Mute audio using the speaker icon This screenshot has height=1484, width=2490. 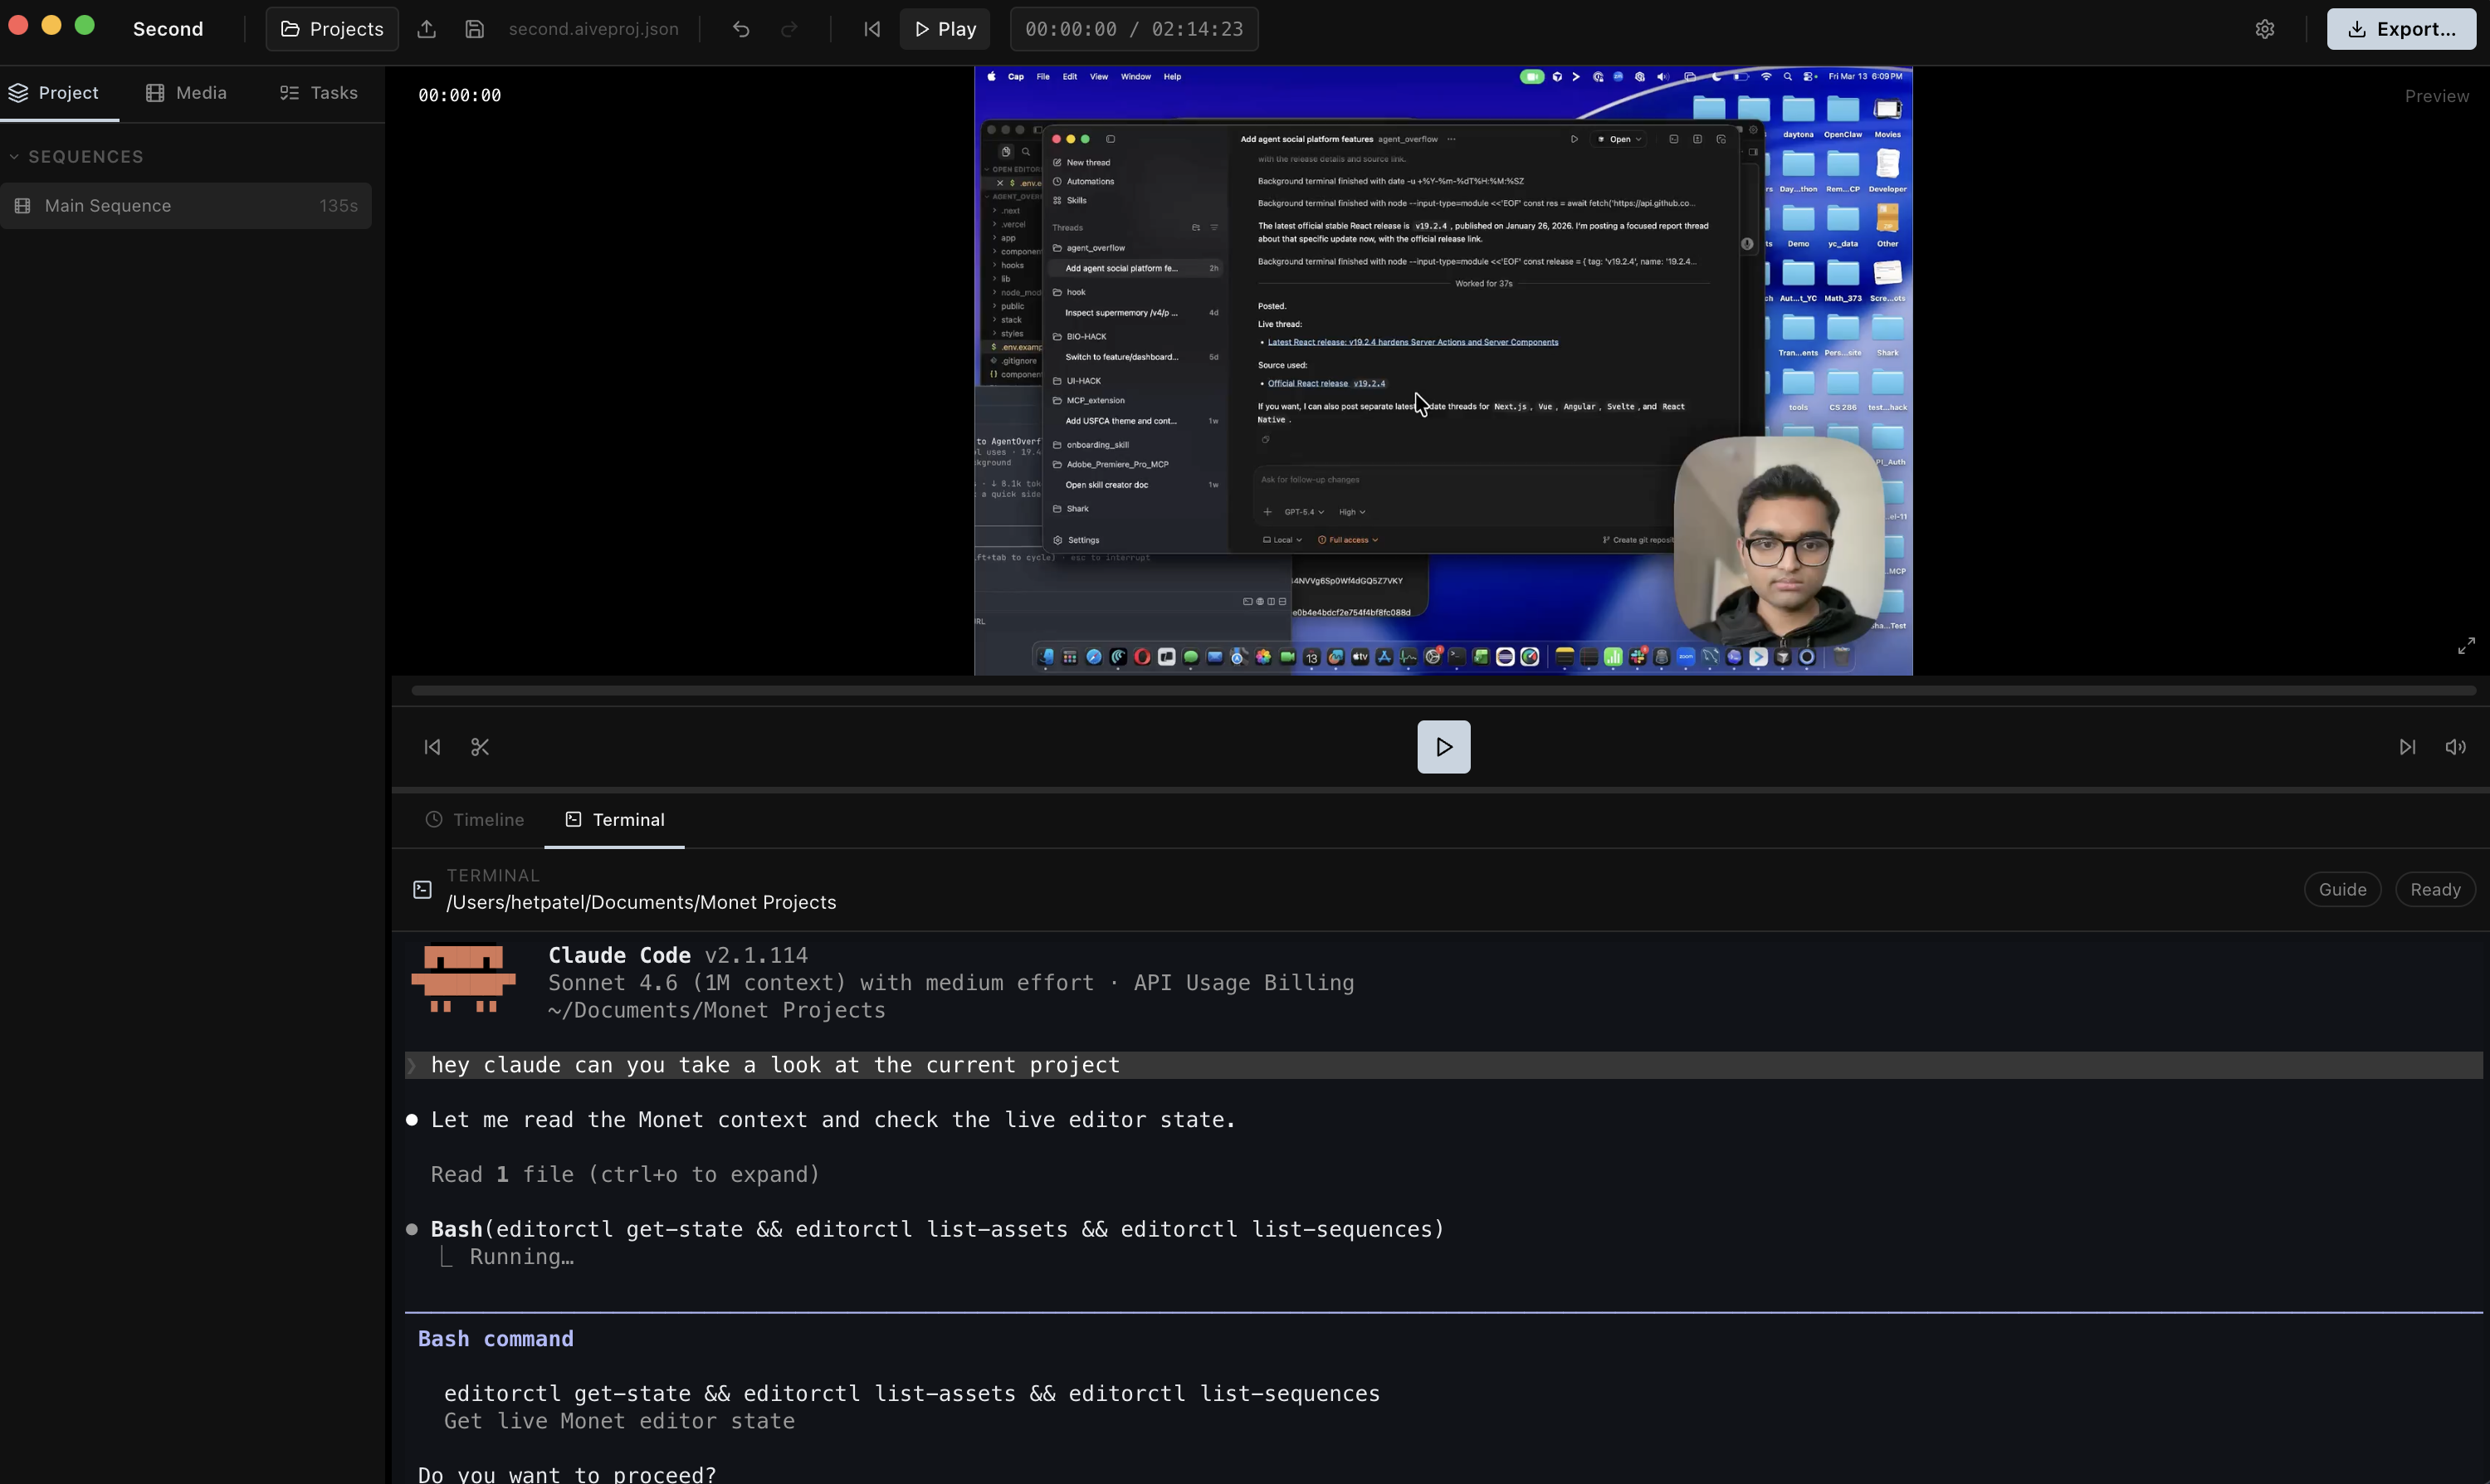[2456, 747]
